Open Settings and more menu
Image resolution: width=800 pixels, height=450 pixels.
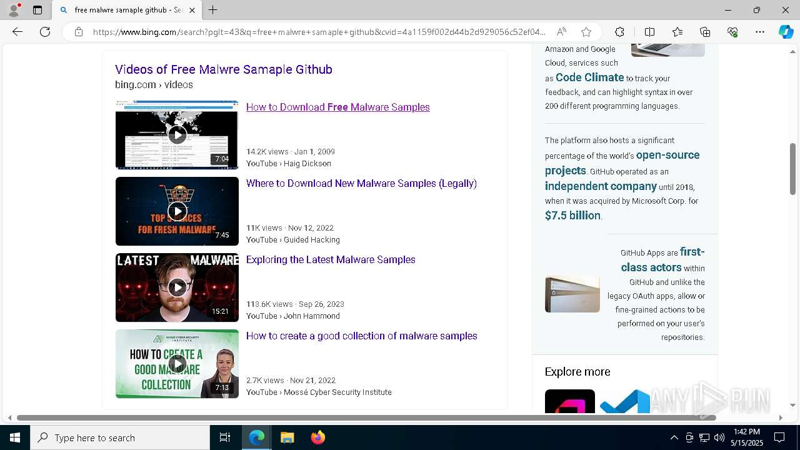[760, 32]
